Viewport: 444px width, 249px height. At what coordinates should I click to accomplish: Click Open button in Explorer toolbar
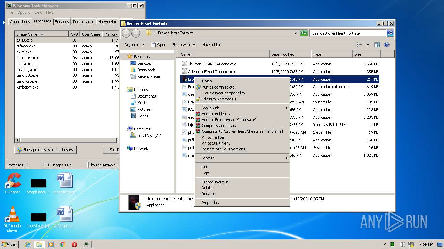159,45
